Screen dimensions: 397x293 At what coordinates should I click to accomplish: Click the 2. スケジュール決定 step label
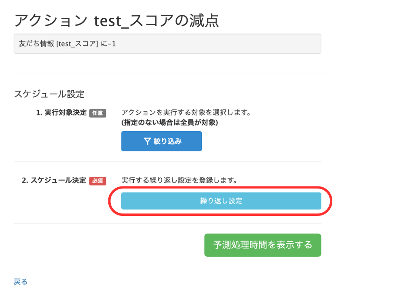pyautogui.click(x=54, y=180)
